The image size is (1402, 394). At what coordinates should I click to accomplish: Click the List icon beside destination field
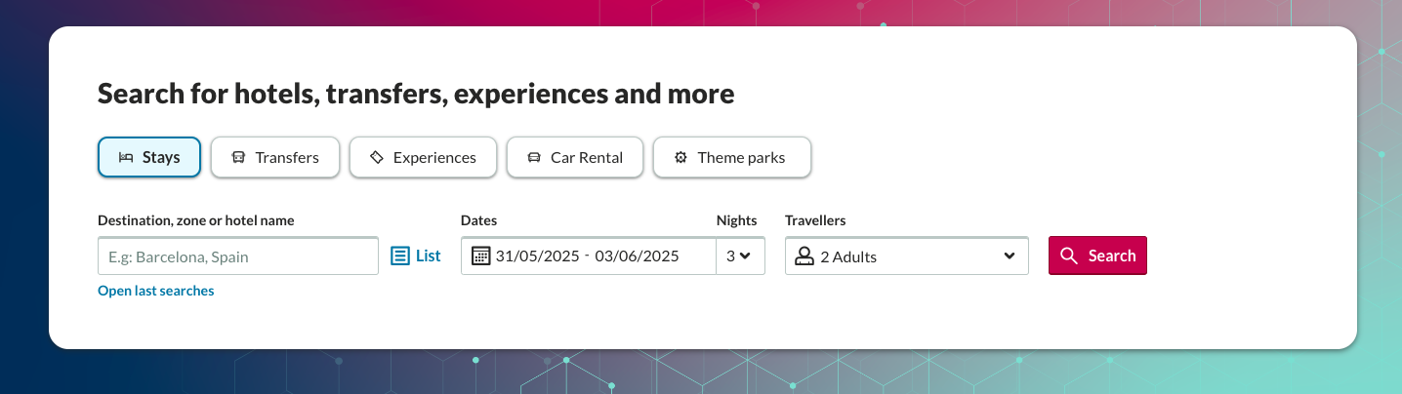point(400,256)
